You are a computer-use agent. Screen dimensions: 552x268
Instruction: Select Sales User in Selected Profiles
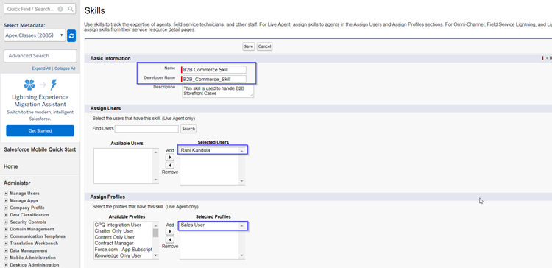[193, 225]
